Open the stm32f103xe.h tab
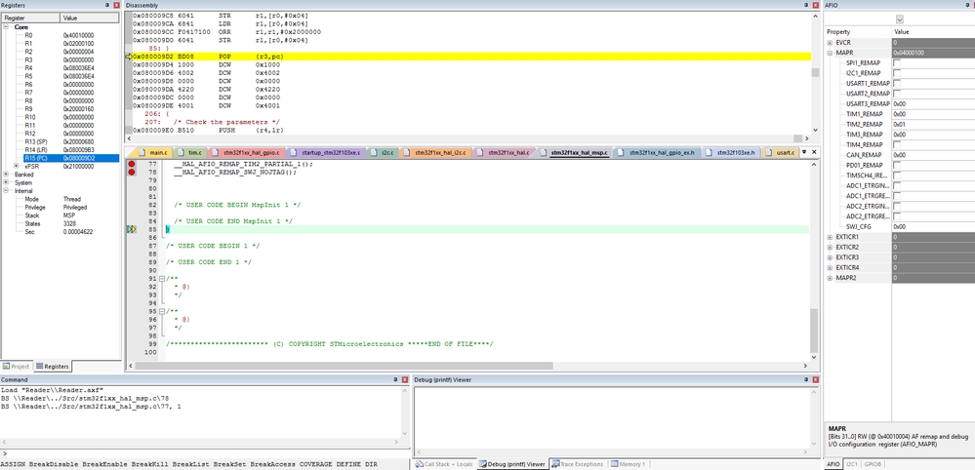The width and height of the screenshot is (975, 470). (732, 152)
